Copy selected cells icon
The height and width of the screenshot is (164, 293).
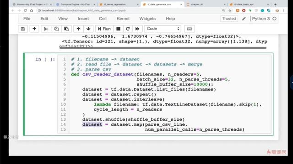coord(56,29)
